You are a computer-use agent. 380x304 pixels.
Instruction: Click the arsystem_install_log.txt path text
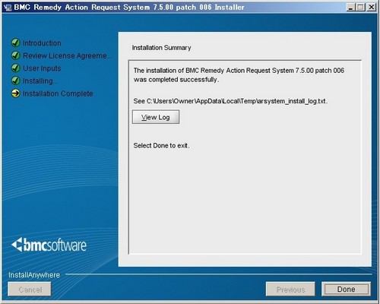pyautogui.click(x=230, y=101)
